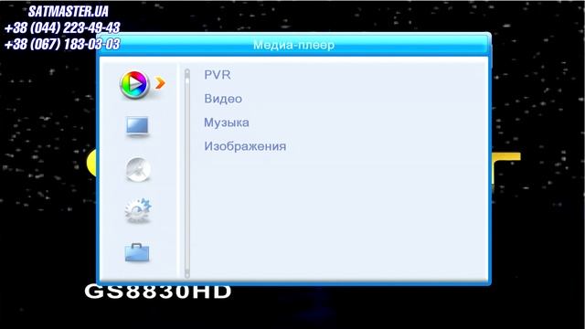Open the satellite dish installation icon
The height and width of the screenshot is (329, 585).
(x=138, y=169)
